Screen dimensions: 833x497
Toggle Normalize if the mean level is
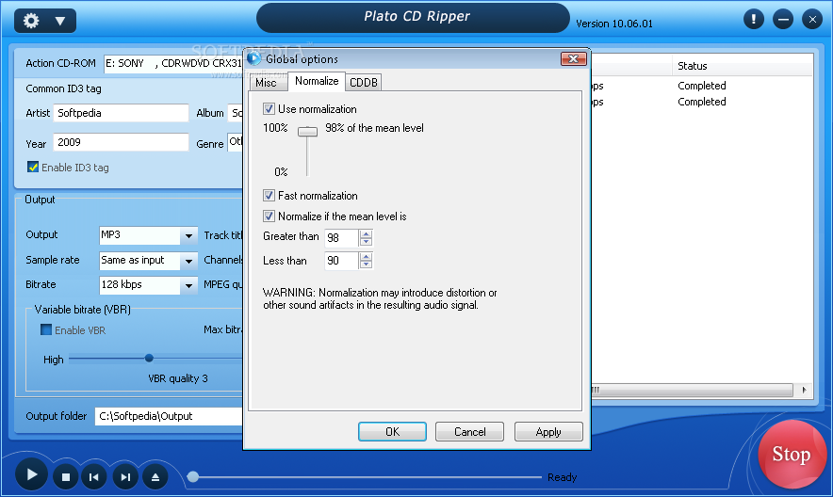[269, 216]
